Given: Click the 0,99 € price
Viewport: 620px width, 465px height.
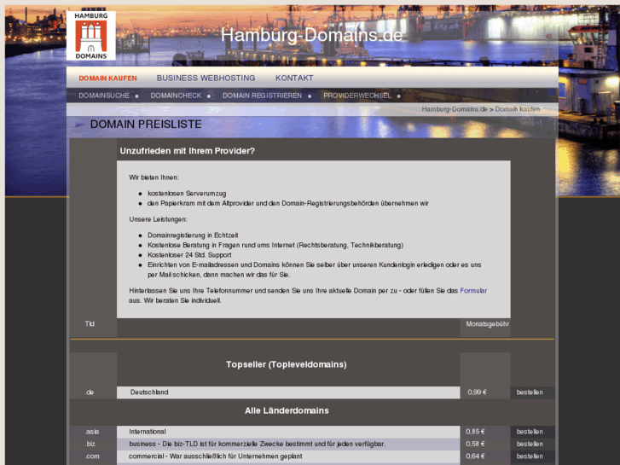Looking at the screenshot, I should coord(477,392).
